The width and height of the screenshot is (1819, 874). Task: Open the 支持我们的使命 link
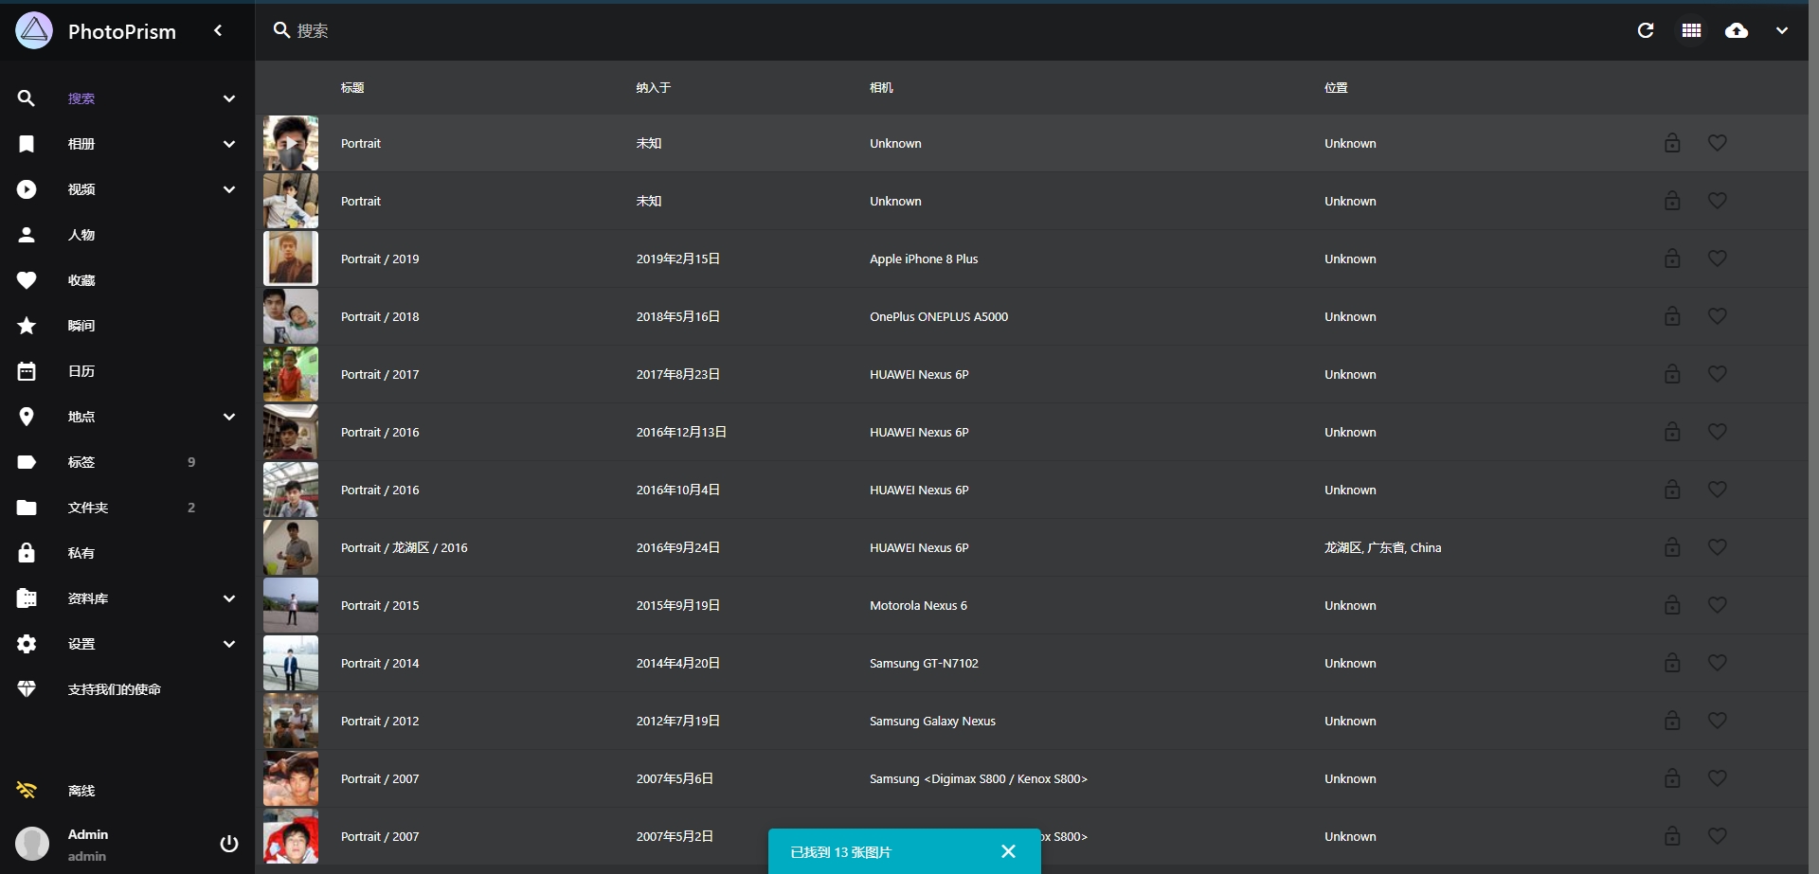tap(114, 689)
